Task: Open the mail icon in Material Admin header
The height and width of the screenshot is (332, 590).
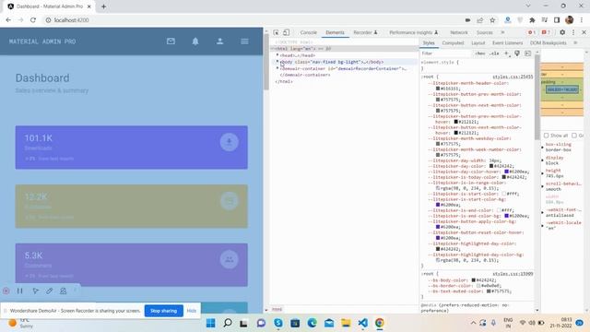Action: [171, 41]
